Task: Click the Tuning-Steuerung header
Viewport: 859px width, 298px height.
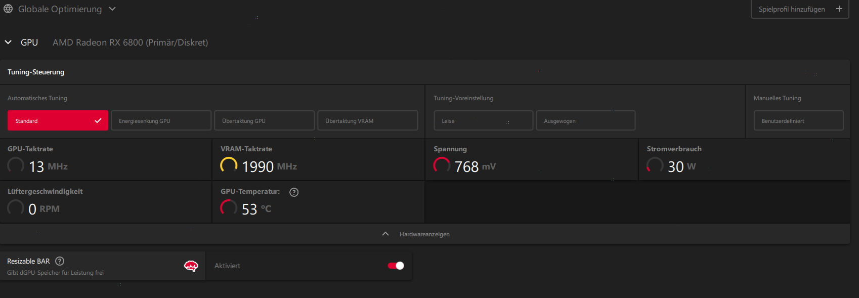Action: 36,72
